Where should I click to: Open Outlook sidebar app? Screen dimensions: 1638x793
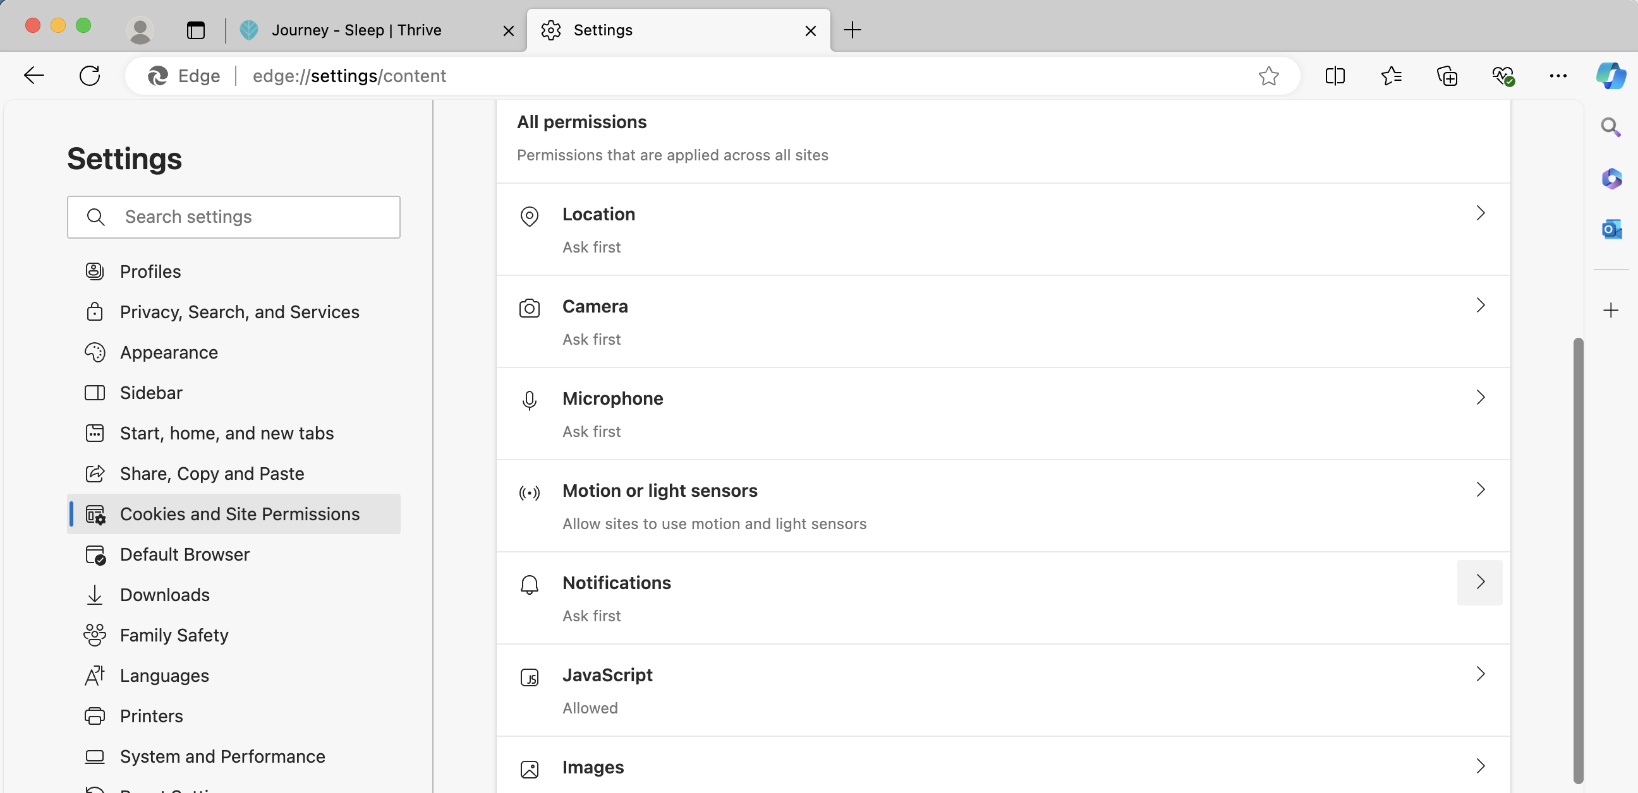click(x=1611, y=229)
